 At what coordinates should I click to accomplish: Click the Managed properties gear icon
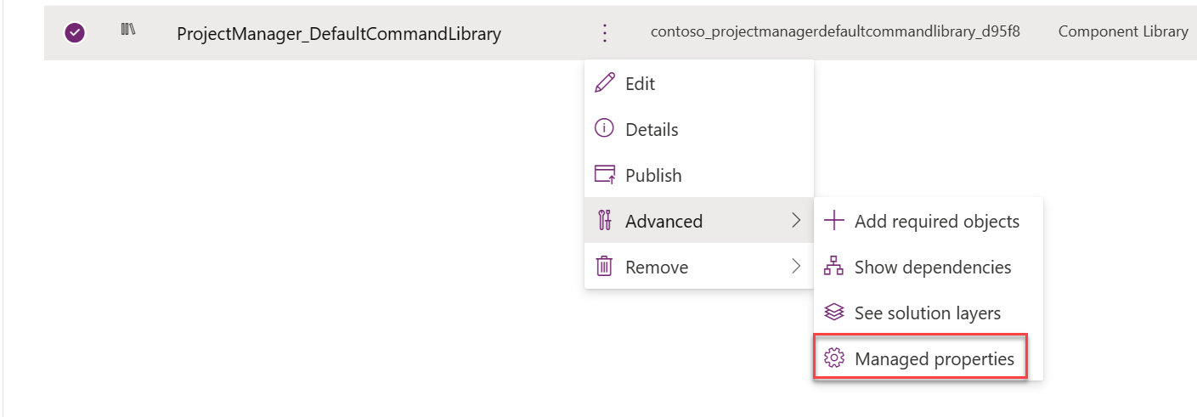click(x=834, y=358)
